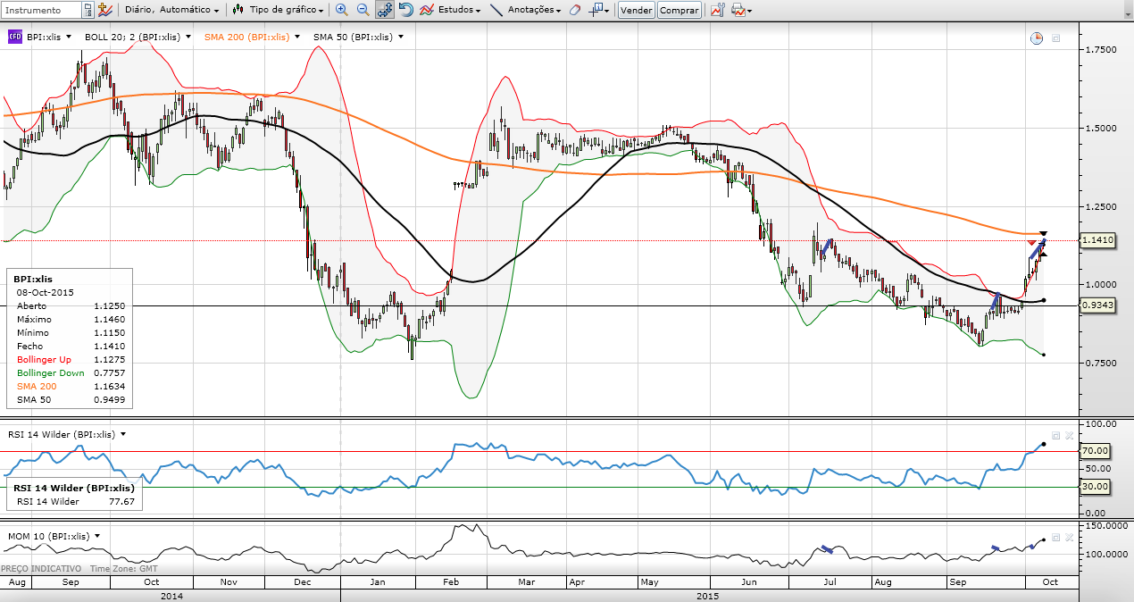Image resolution: width=1134 pixels, height=602 pixels.
Task: Open the BOLL 20; 2 indicator dropdown
Action: point(135,37)
